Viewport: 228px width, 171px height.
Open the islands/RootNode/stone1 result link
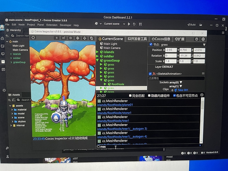114,113
